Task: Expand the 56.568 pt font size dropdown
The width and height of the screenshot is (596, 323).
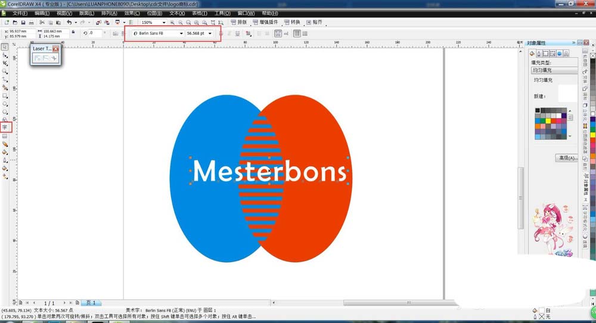Action: pos(210,33)
